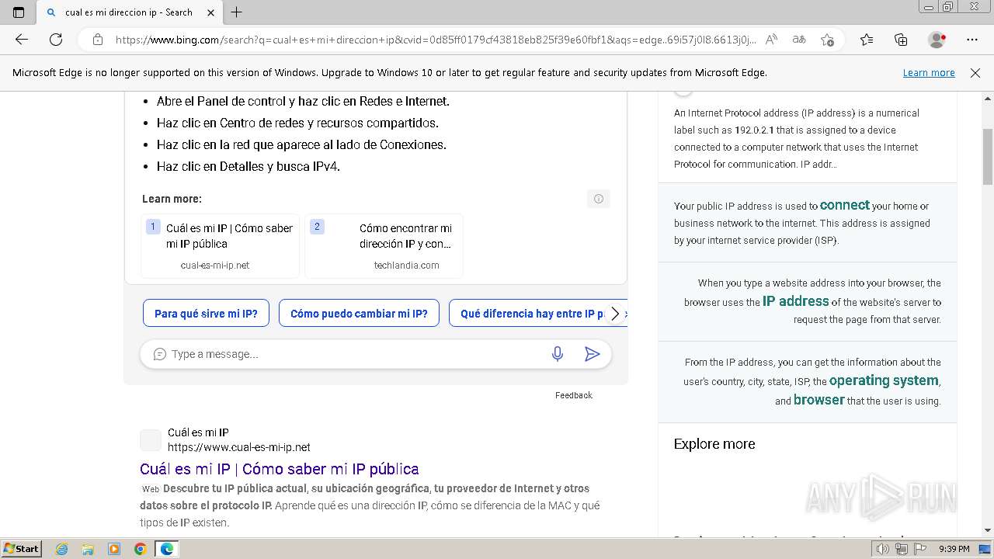Click the browser Back arrow
Screen dimensions: 994x559
point(22,40)
